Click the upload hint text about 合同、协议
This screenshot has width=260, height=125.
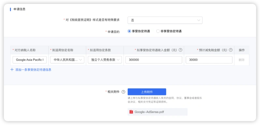point(165,100)
